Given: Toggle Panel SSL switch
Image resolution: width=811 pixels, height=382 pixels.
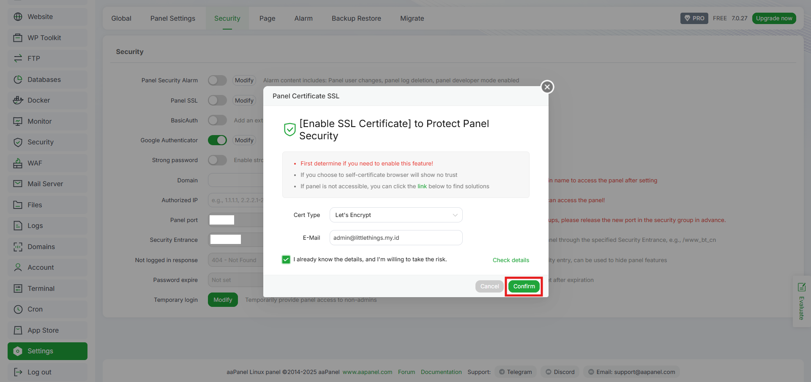Looking at the screenshot, I should [x=217, y=100].
